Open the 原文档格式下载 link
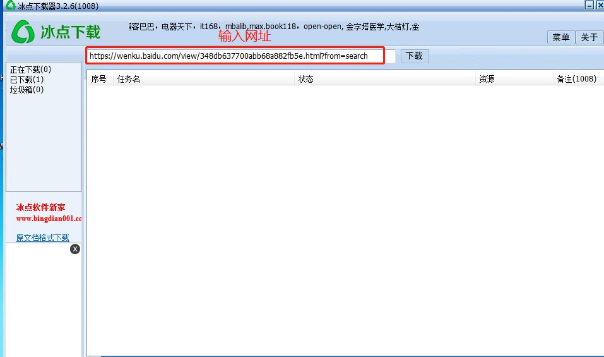Image resolution: width=604 pixels, height=357 pixels. tap(42, 238)
